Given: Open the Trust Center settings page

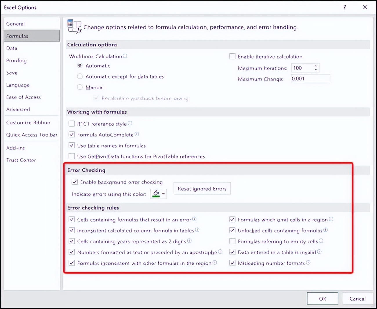Looking at the screenshot, I should (21, 160).
